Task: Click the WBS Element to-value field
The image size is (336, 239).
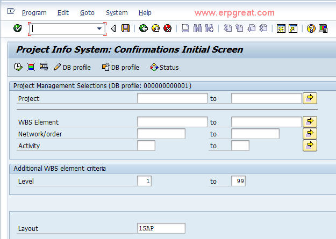Action: (x=267, y=122)
